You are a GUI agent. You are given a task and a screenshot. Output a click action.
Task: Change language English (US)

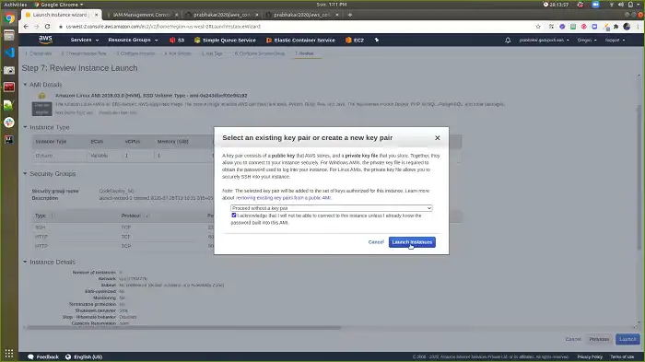84,356
